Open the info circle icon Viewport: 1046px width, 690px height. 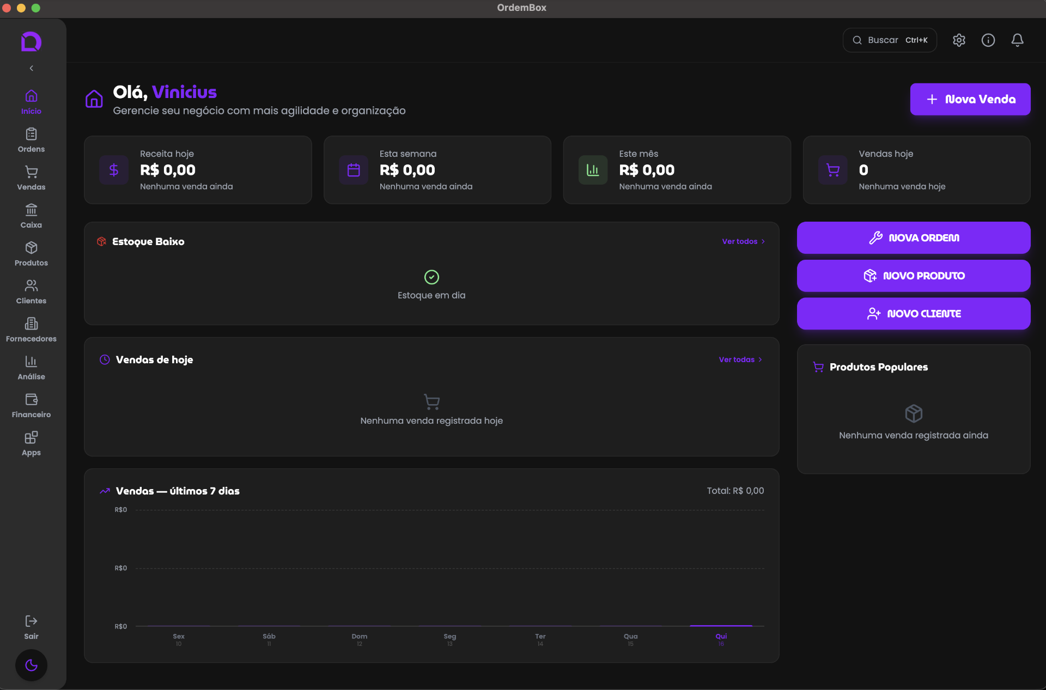pos(988,40)
